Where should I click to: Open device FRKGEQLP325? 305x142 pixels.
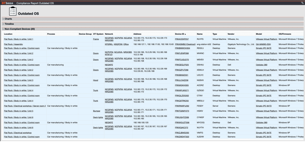click(x=182, y=65)
